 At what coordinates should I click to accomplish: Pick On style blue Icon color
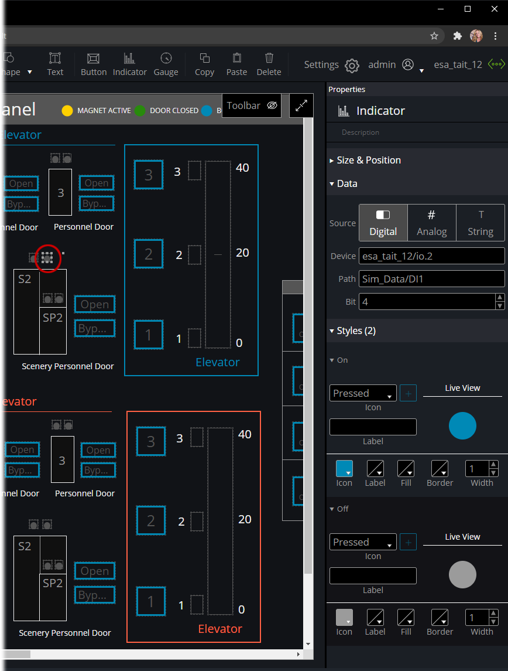click(x=344, y=469)
